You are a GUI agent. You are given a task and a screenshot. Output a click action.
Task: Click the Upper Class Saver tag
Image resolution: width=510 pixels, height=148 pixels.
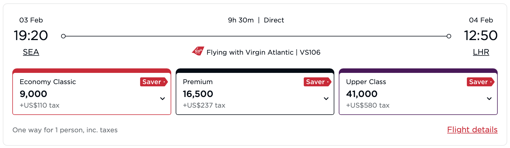click(x=480, y=82)
